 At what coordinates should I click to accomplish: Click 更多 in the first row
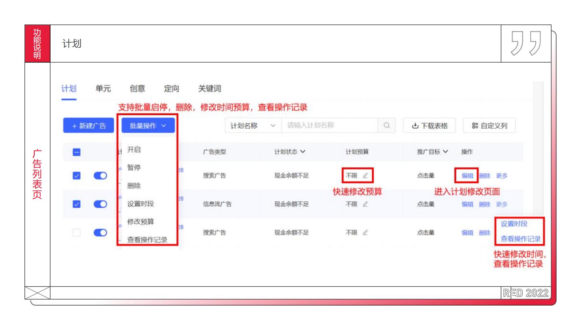tap(502, 176)
